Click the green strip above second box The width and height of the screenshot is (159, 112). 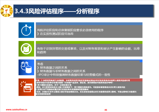89,42
